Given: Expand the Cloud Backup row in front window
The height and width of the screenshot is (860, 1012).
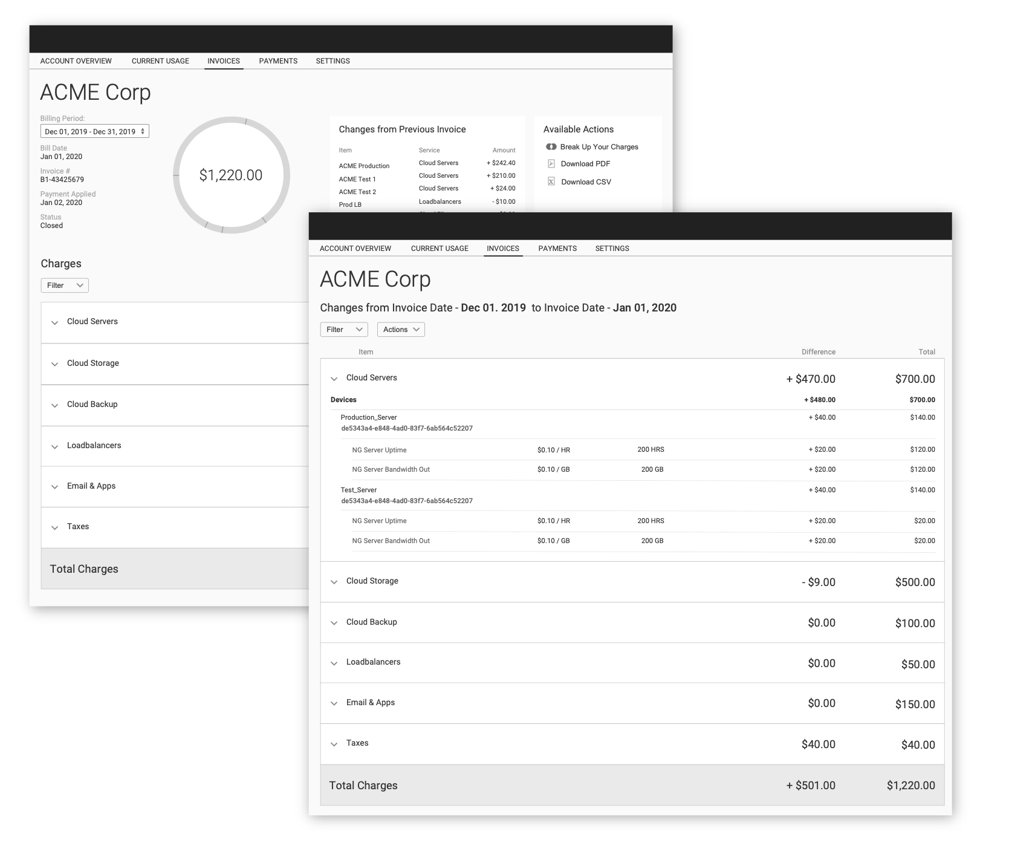Looking at the screenshot, I should tap(334, 623).
